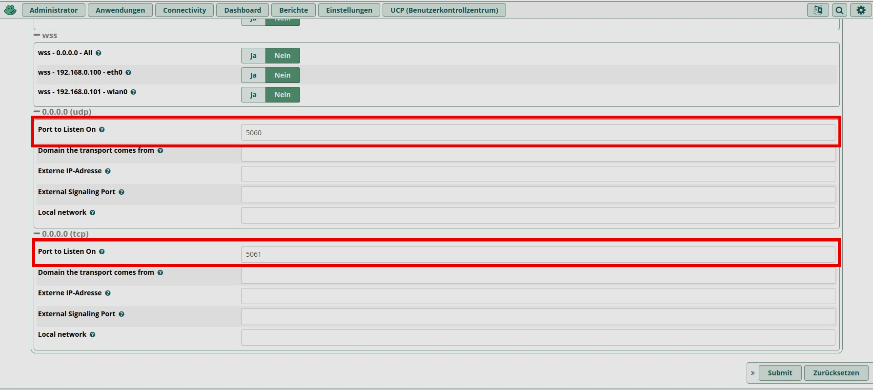Collapse the wss section
The image size is (873, 390).
(x=37, y=36)
